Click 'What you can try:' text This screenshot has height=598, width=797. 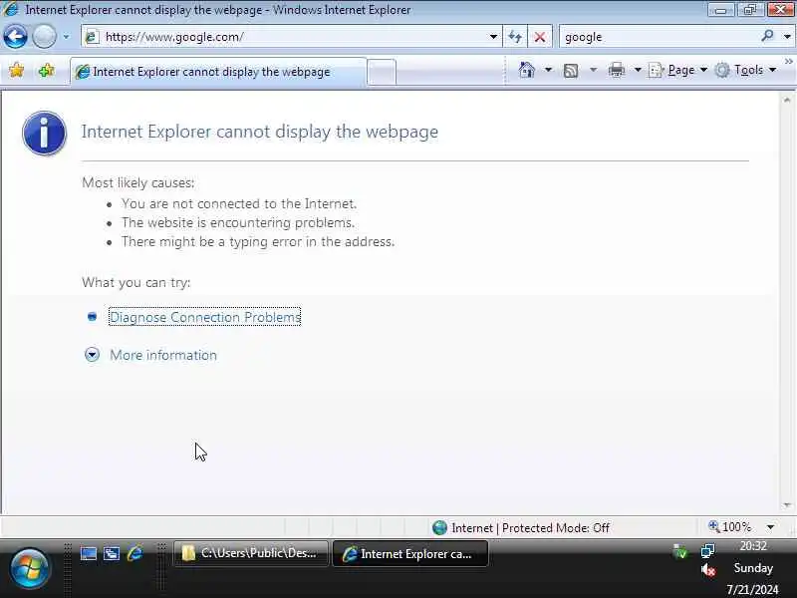pos(136,282)
